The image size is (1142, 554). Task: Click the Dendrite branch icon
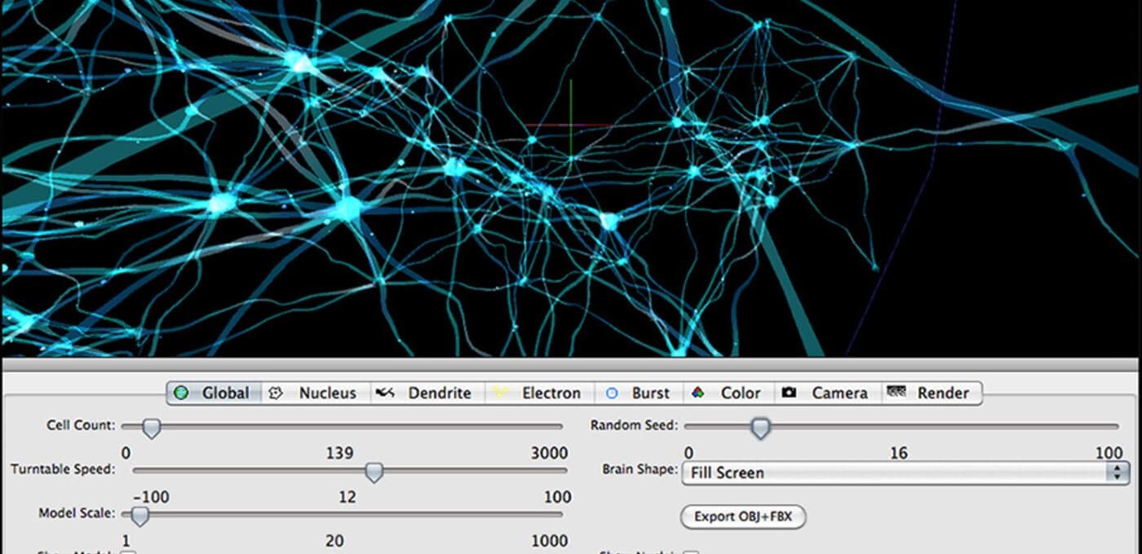(x=384, y=393)
